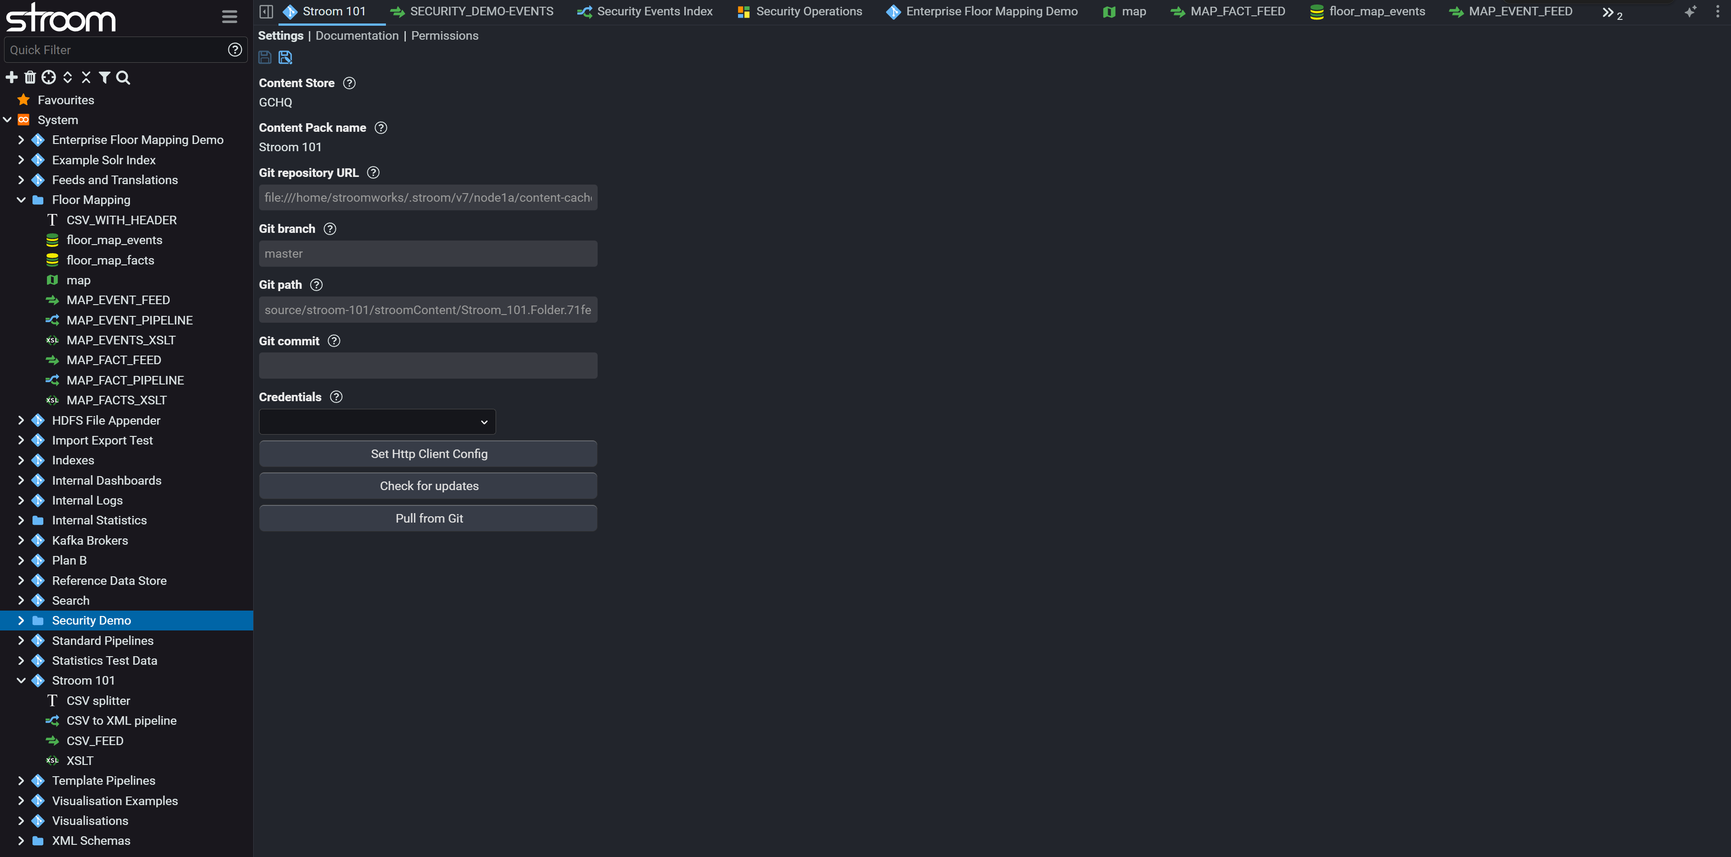Collapse the Stroom 101 tree node

[x=21, y=681]
